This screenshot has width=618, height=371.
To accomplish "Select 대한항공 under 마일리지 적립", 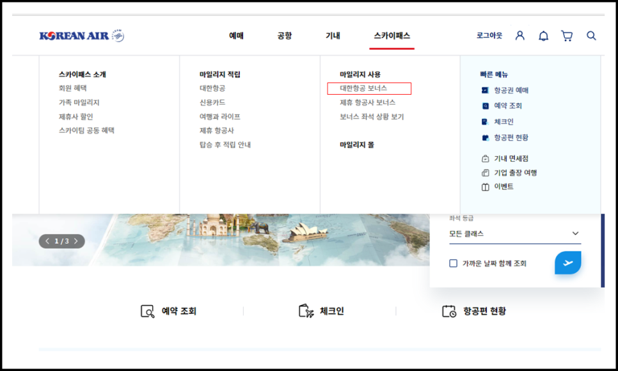I will 212,88.
